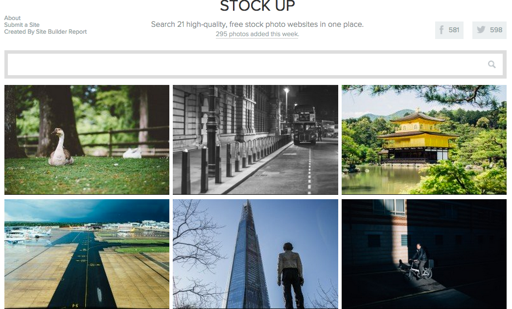Open the golden Japanese temple photo
This screenshot has width=512, height=309.
coord(424,140)
